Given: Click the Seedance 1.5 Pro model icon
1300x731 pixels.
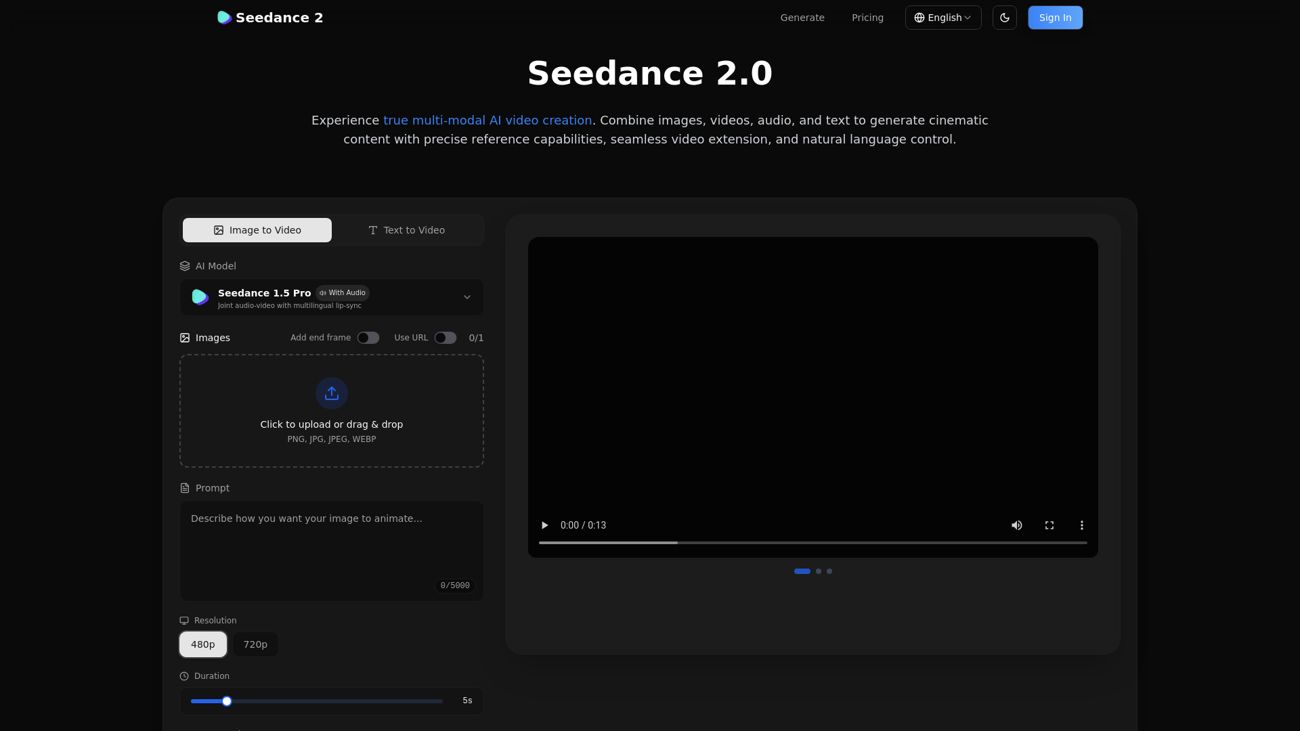Looking at the screenshot, I should (x=200, y=297).
